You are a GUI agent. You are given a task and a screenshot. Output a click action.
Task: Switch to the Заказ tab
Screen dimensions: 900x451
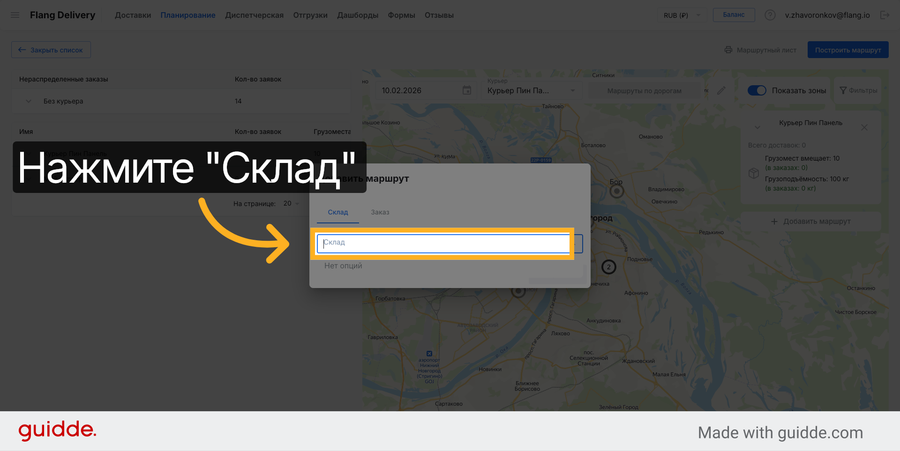pos(380,212)
